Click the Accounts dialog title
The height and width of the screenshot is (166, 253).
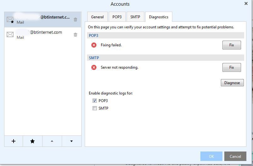[120, 4]
